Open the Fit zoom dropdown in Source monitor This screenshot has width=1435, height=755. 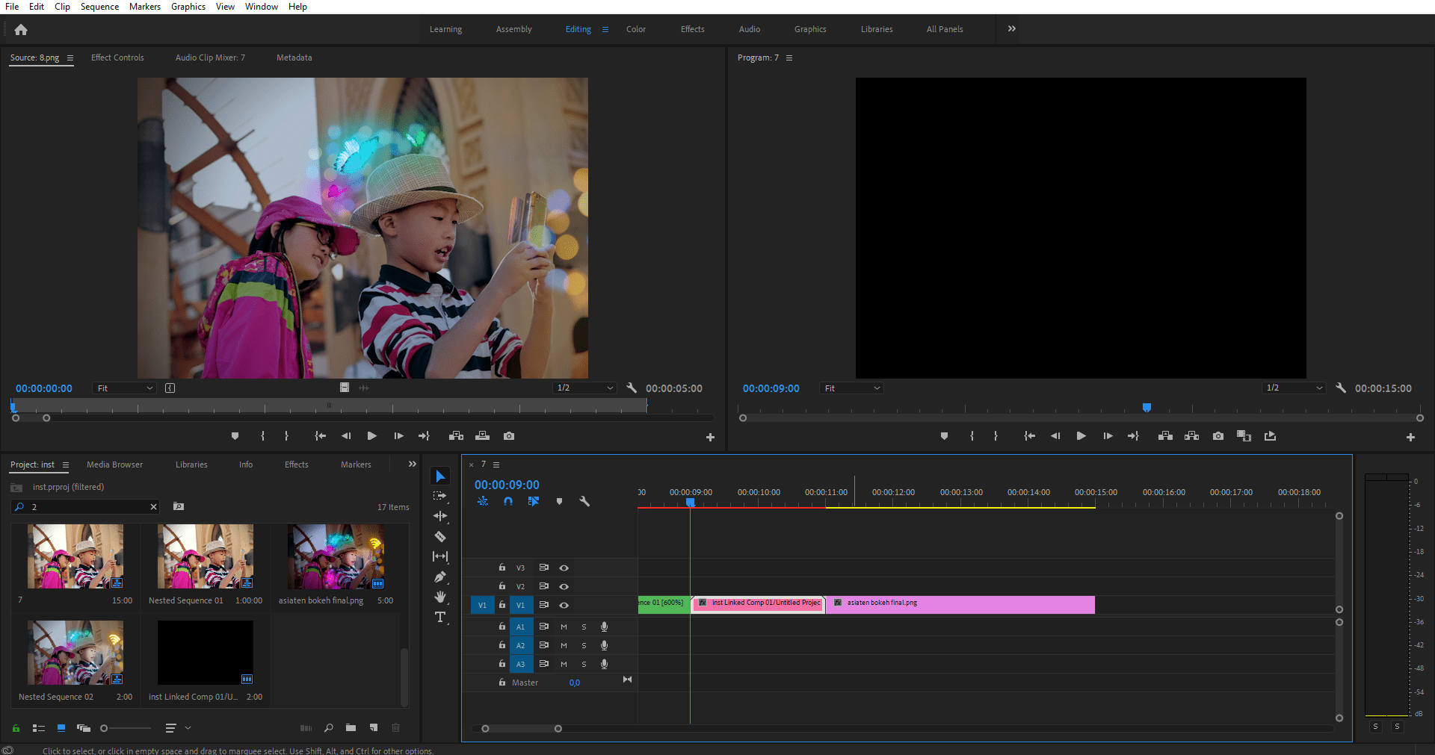pos(124,388)
